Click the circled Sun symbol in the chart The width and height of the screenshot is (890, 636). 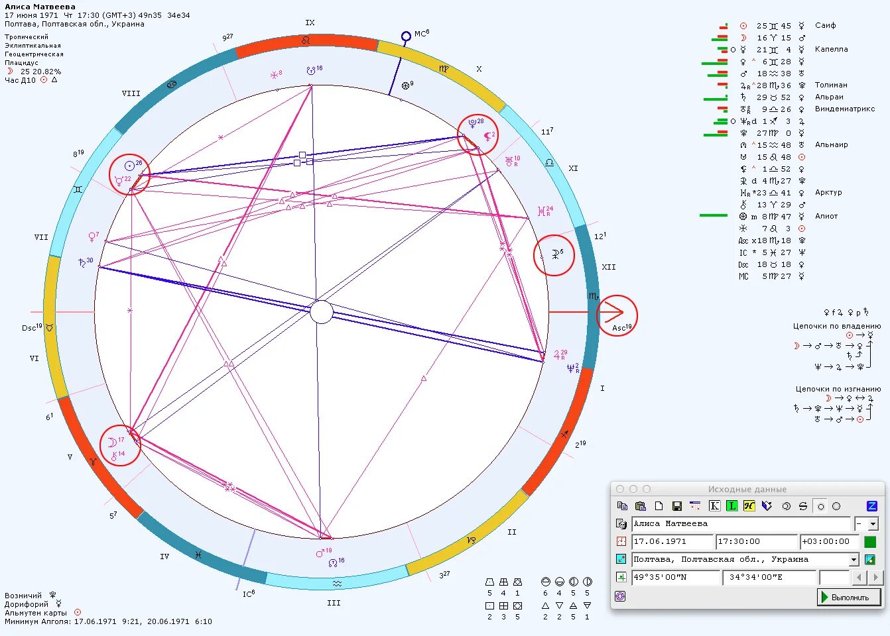(130, 166)
